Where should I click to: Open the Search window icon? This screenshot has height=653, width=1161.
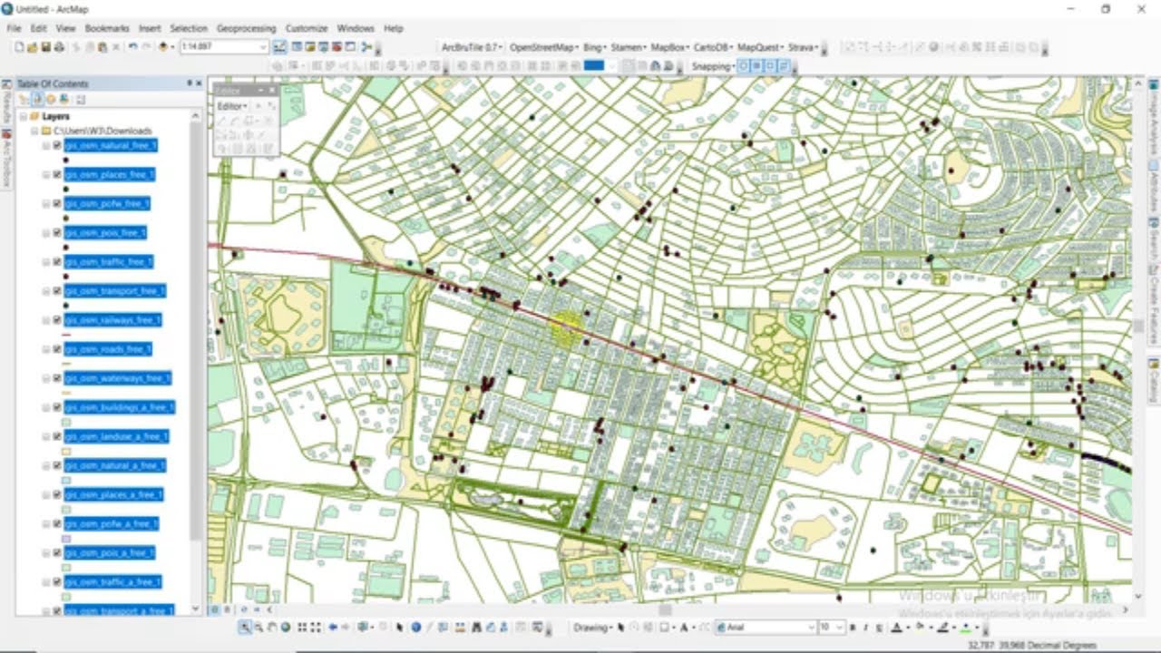[x=323, y=47]
